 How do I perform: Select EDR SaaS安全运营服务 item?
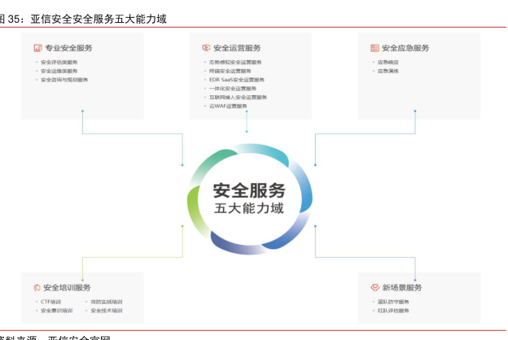click(236, 80)
